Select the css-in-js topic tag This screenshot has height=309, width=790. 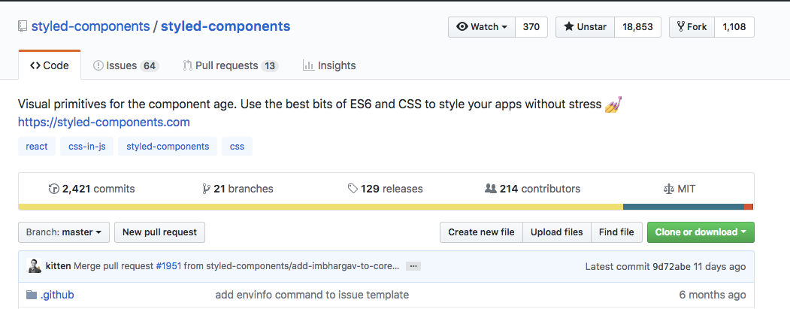tap(86, 147)
